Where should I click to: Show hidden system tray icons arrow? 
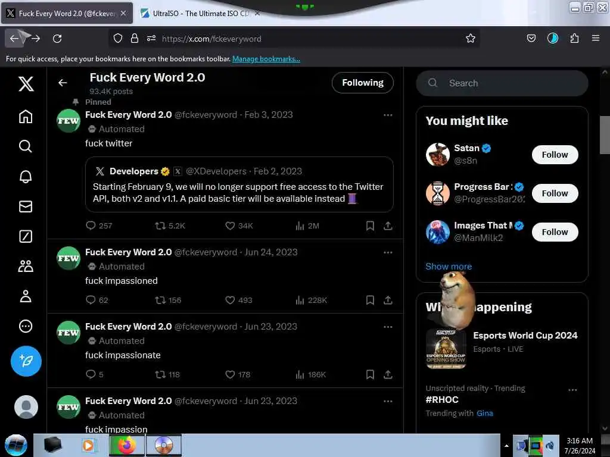click(506, 446)
